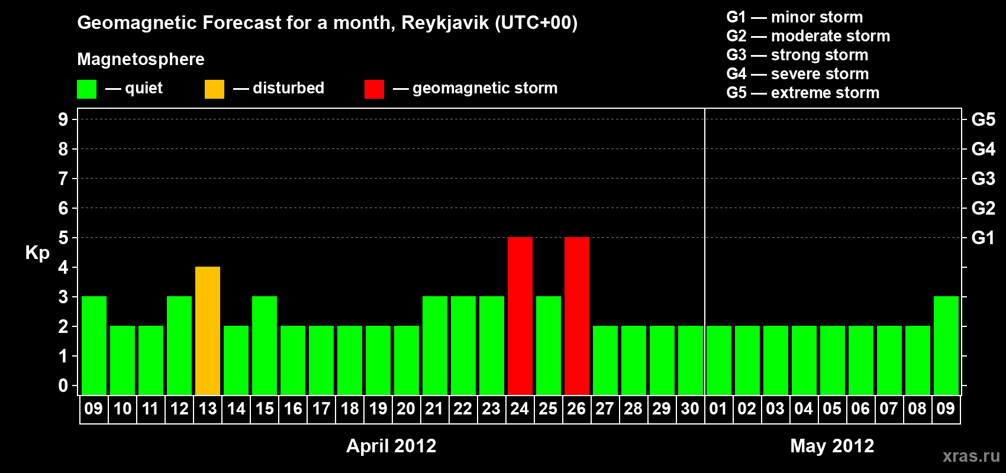Click the date label 30 on the axis
Viewport: 1006px width, 473px height.
pyautogui.click(x=691, y=409)
